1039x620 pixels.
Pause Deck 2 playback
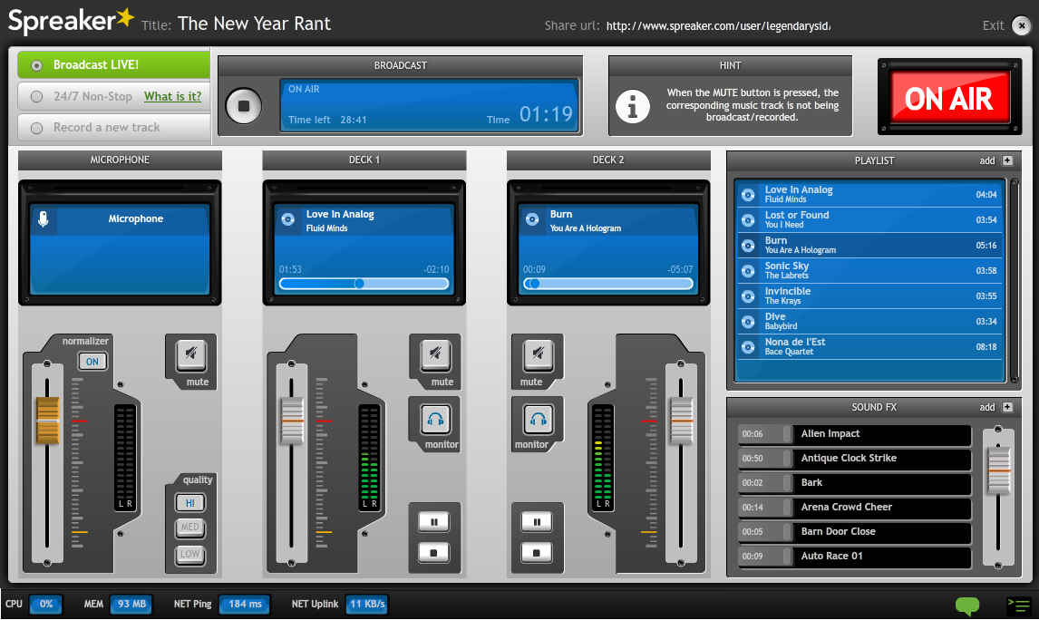point(537,522)
